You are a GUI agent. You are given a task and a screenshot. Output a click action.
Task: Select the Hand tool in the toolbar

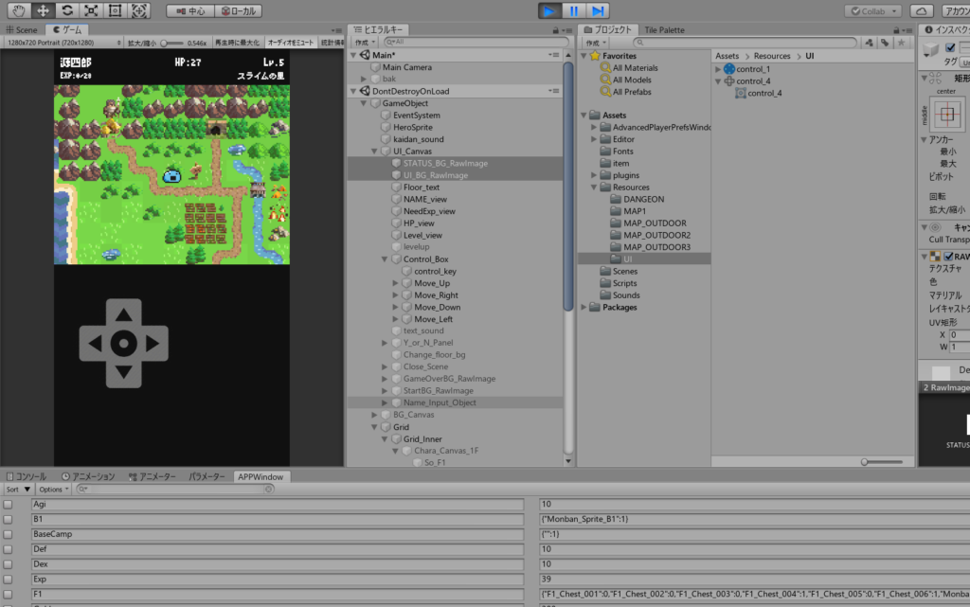[x=17, y=10]
